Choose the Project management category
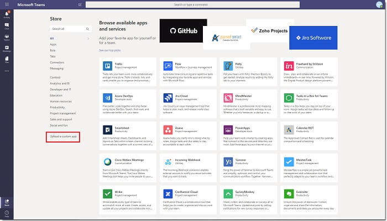 (x=63, y=113)
